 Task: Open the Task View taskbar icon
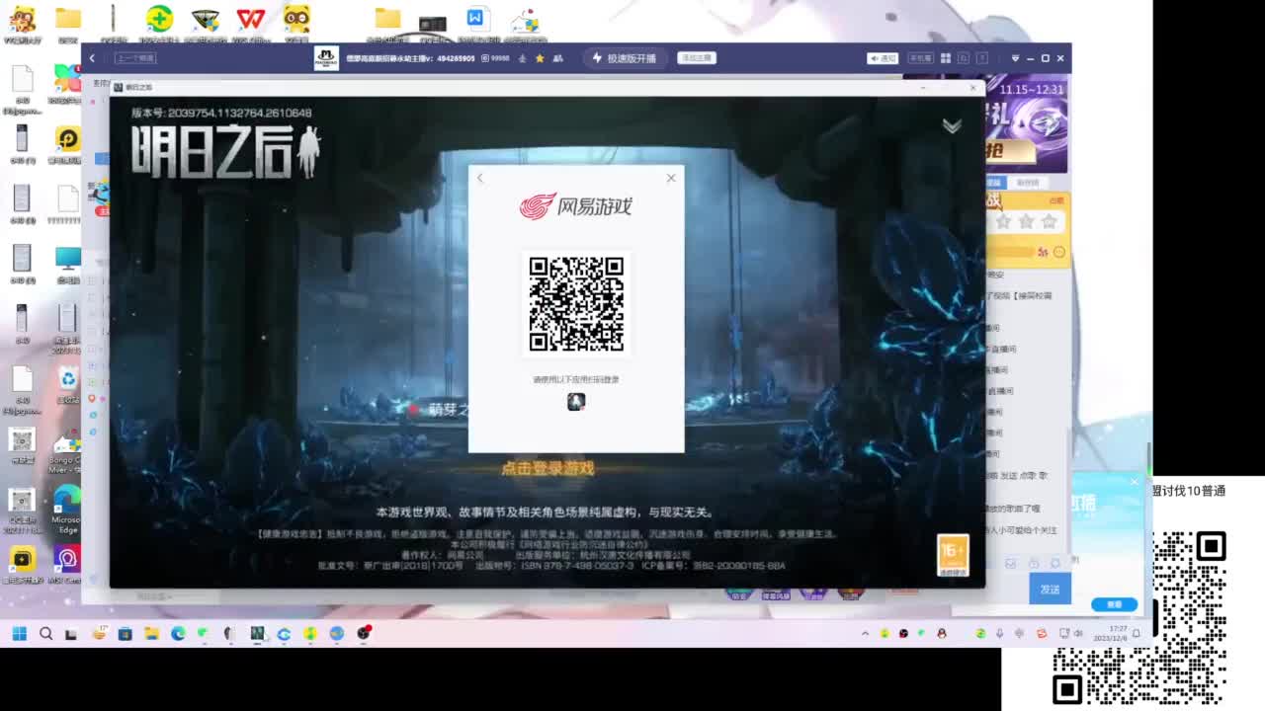pos(71,634)
